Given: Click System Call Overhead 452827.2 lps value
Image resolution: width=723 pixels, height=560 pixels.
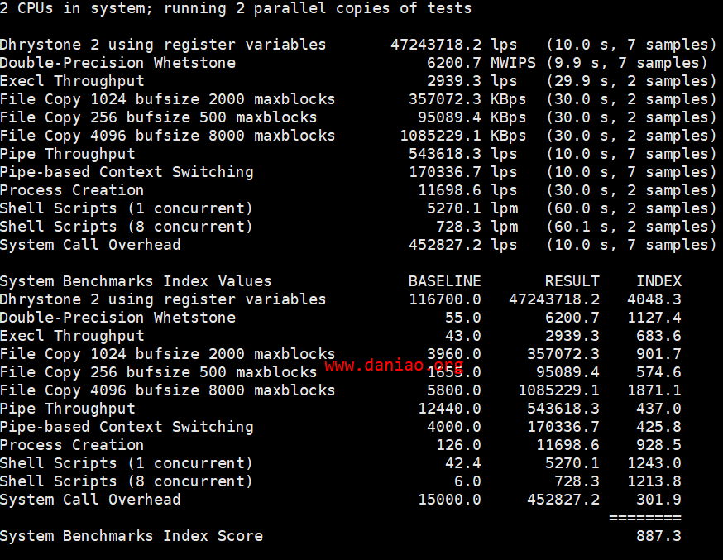Looking at the screenshot, I should point(463,245).
